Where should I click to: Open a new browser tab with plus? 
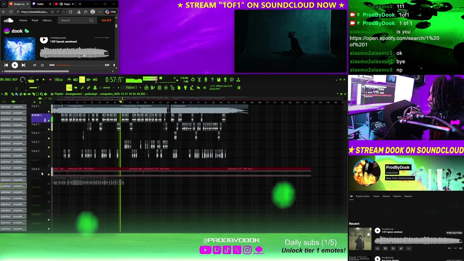[80, 4]
